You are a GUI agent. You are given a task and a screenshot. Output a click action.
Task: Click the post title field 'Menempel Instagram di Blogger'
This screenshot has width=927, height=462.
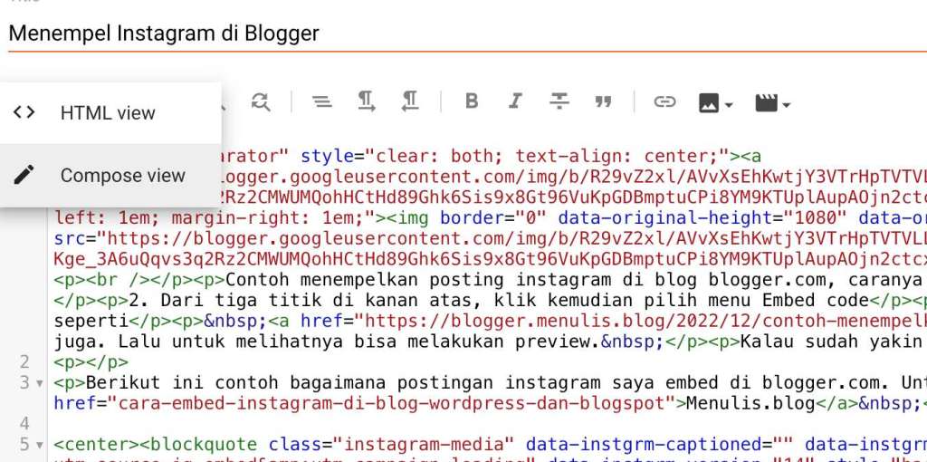click(467, 34)
